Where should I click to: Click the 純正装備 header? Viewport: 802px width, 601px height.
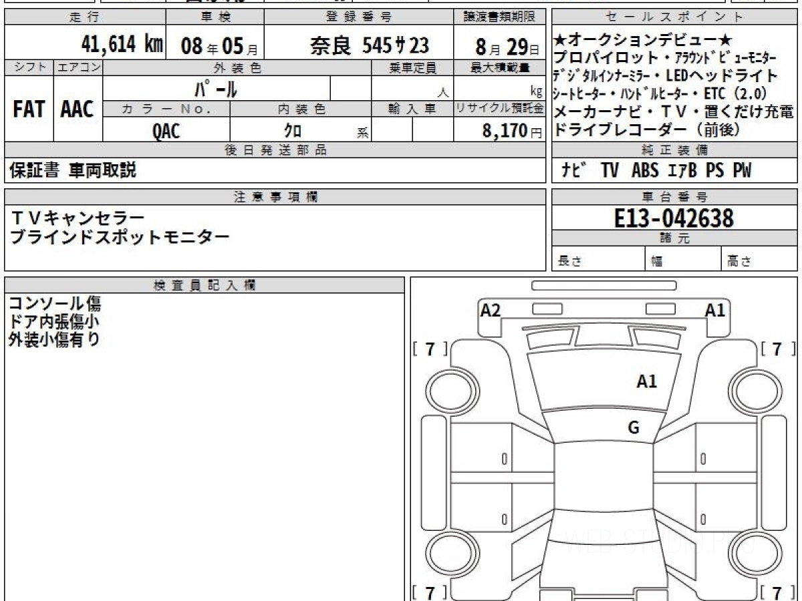click(x=675, y=150)
